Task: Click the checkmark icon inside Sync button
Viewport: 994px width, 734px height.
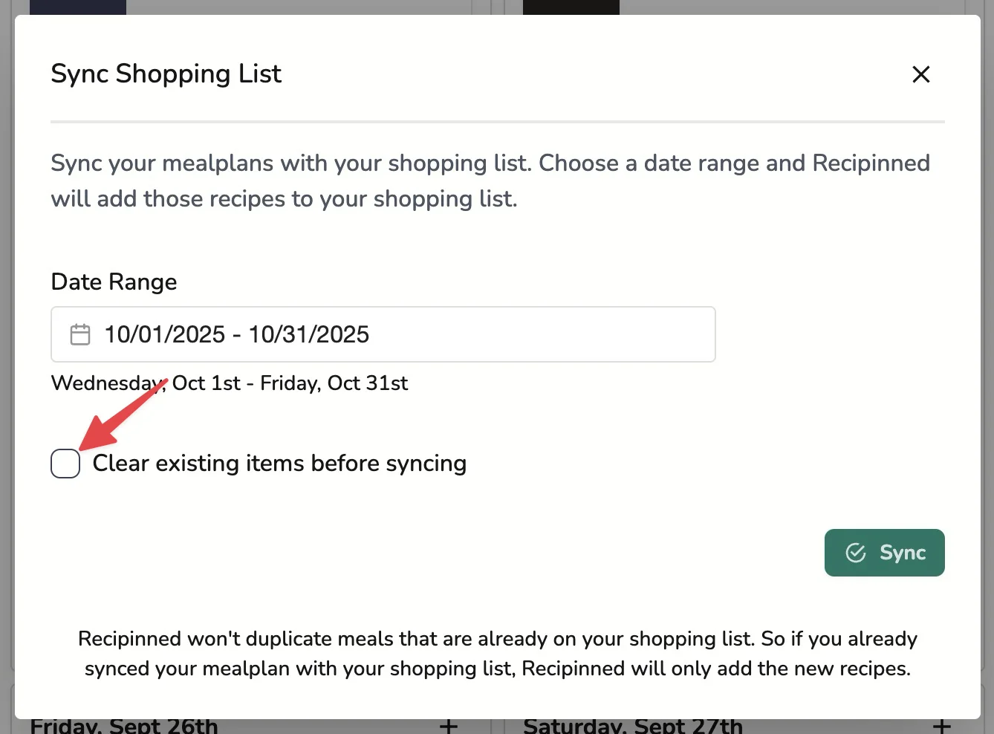Action: pos(856,553)
